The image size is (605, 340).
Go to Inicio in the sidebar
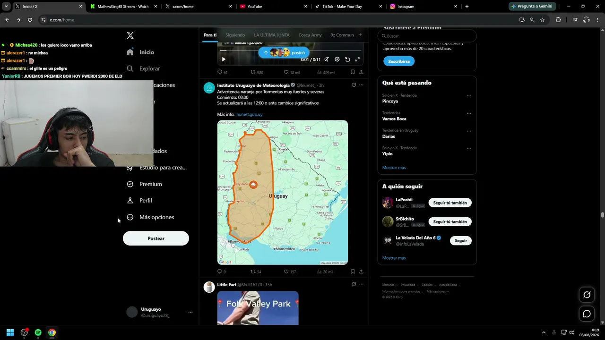click(141, 52)
